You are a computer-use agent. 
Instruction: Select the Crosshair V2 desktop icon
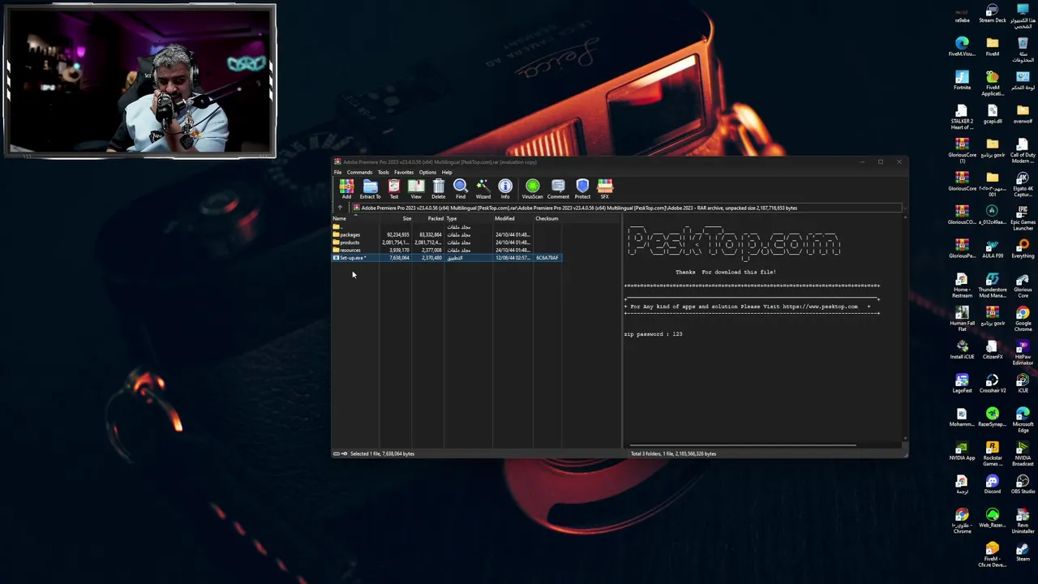click(993, 384)
